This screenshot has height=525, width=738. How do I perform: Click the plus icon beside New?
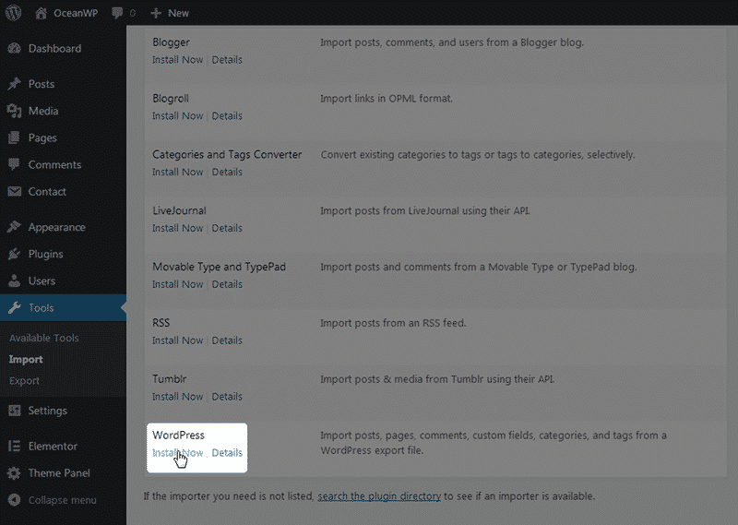pyautogui.click(x=156, y=13)
